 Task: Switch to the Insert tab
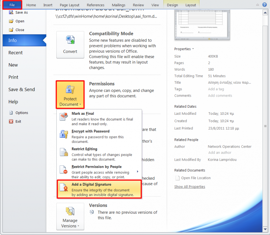[48, 5]
